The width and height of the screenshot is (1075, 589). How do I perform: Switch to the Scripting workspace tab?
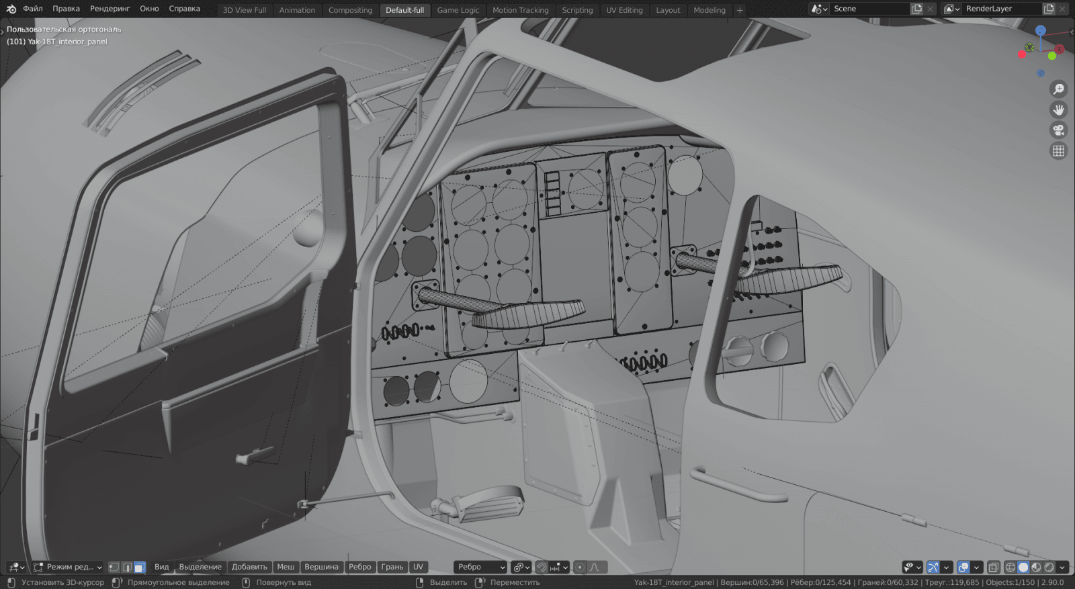(577, 10)
